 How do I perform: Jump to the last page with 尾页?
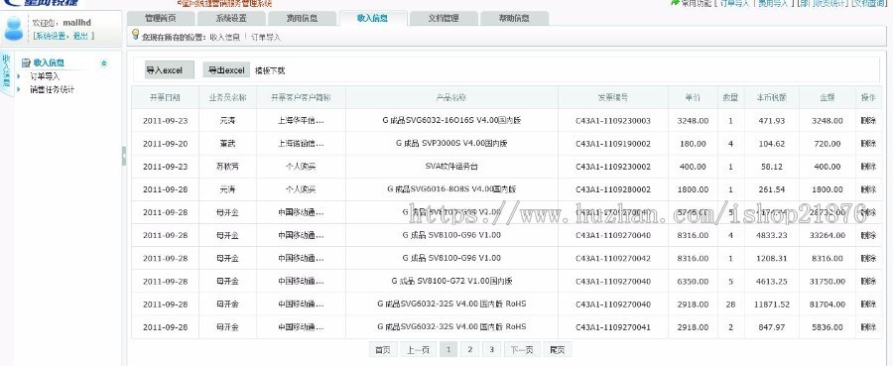[557, 349]
